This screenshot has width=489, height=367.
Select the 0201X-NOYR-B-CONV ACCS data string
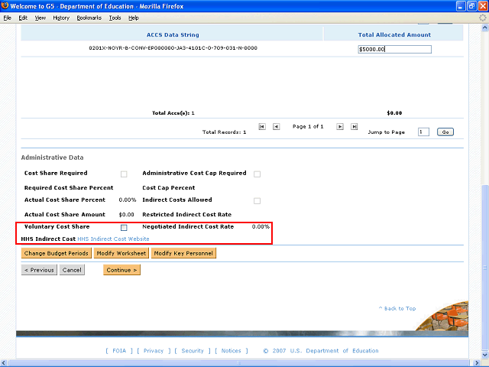173,48
